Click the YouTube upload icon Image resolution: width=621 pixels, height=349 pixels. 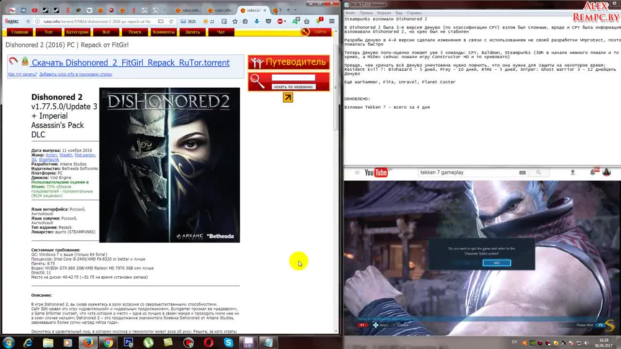click(572, 173)
